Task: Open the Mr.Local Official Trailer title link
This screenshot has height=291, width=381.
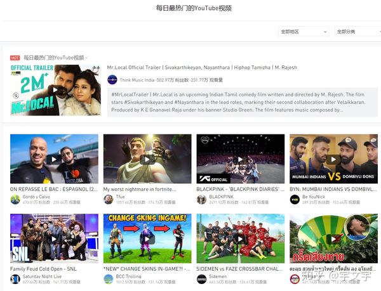Action: (x=202, y=67)
